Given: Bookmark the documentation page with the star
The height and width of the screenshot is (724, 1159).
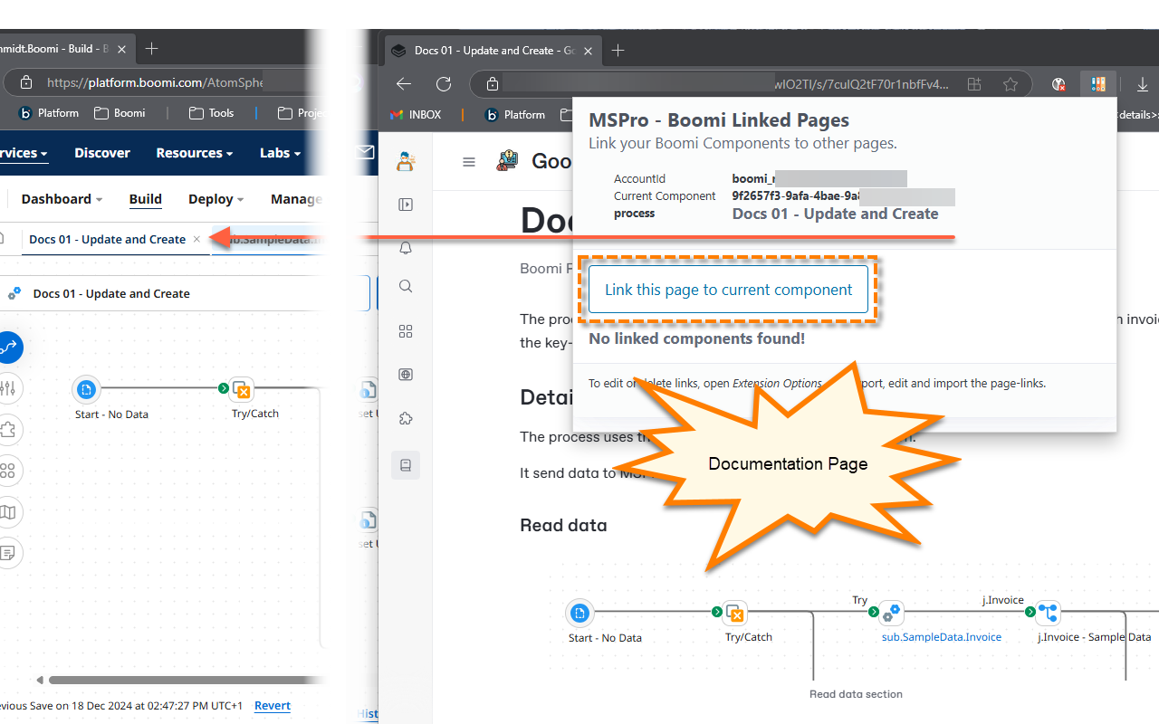Looking at the screenshot, I should [x=1011, y=84].
